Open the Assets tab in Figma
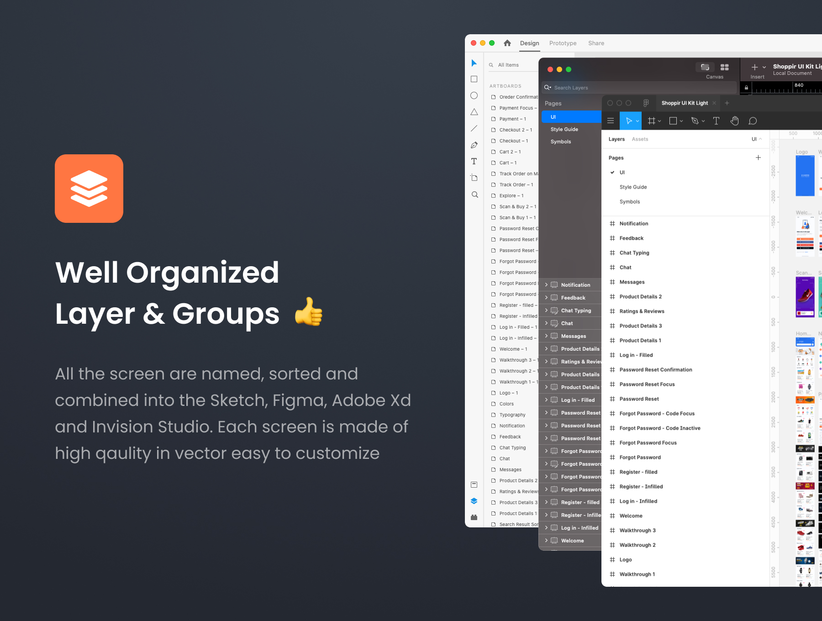Viewport: 822px width, 621px height. pos(640,139)
